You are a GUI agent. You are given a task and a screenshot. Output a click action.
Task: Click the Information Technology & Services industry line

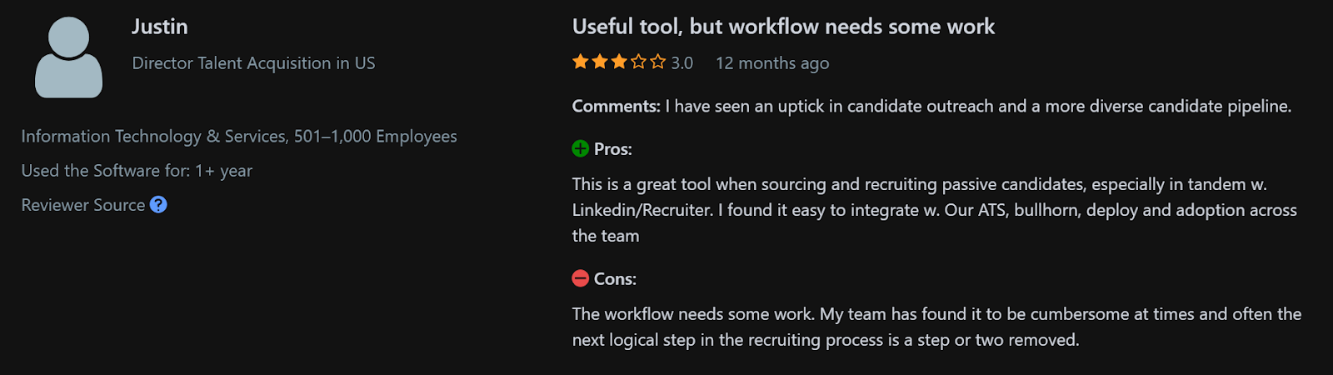(x=239, y=137)
